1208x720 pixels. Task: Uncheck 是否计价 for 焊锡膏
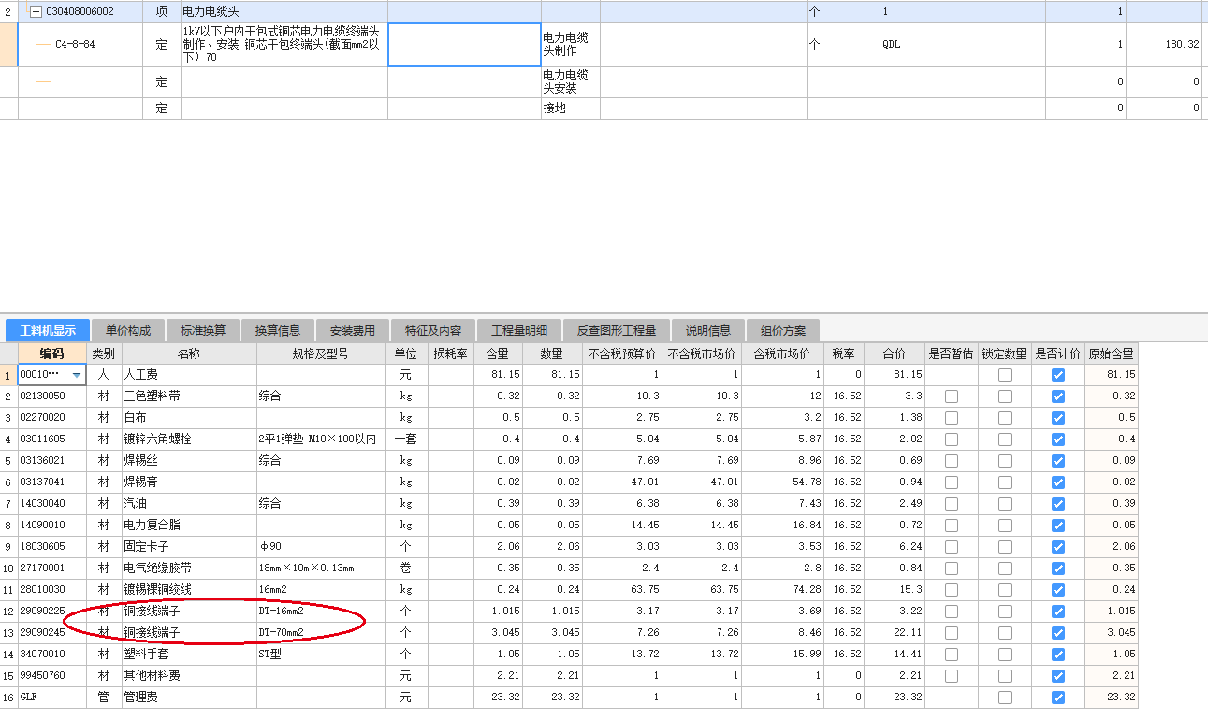point(1058,482)
